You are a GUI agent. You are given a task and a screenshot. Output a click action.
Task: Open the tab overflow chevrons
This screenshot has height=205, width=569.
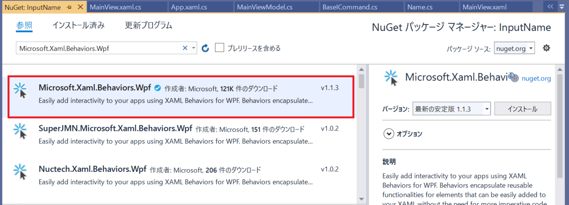(x=551, y=7)
